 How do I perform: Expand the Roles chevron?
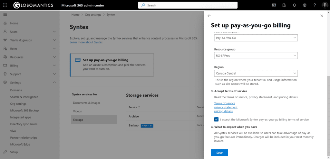[x=54, y=49]
